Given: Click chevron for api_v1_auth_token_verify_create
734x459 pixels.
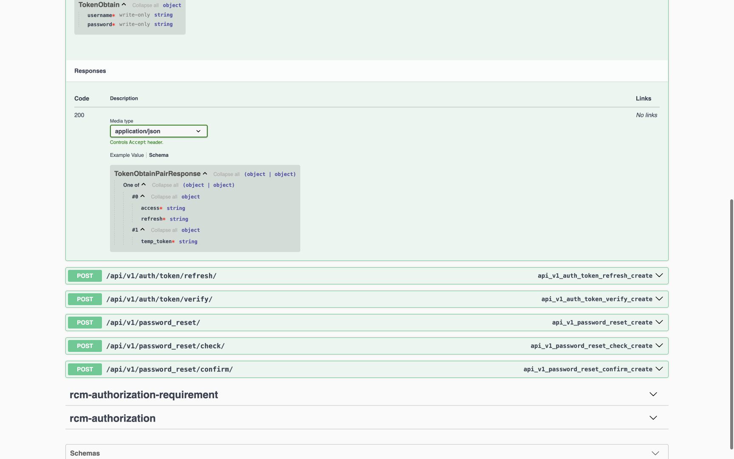Looking at the screenshot, I should (x=659, y=299).
